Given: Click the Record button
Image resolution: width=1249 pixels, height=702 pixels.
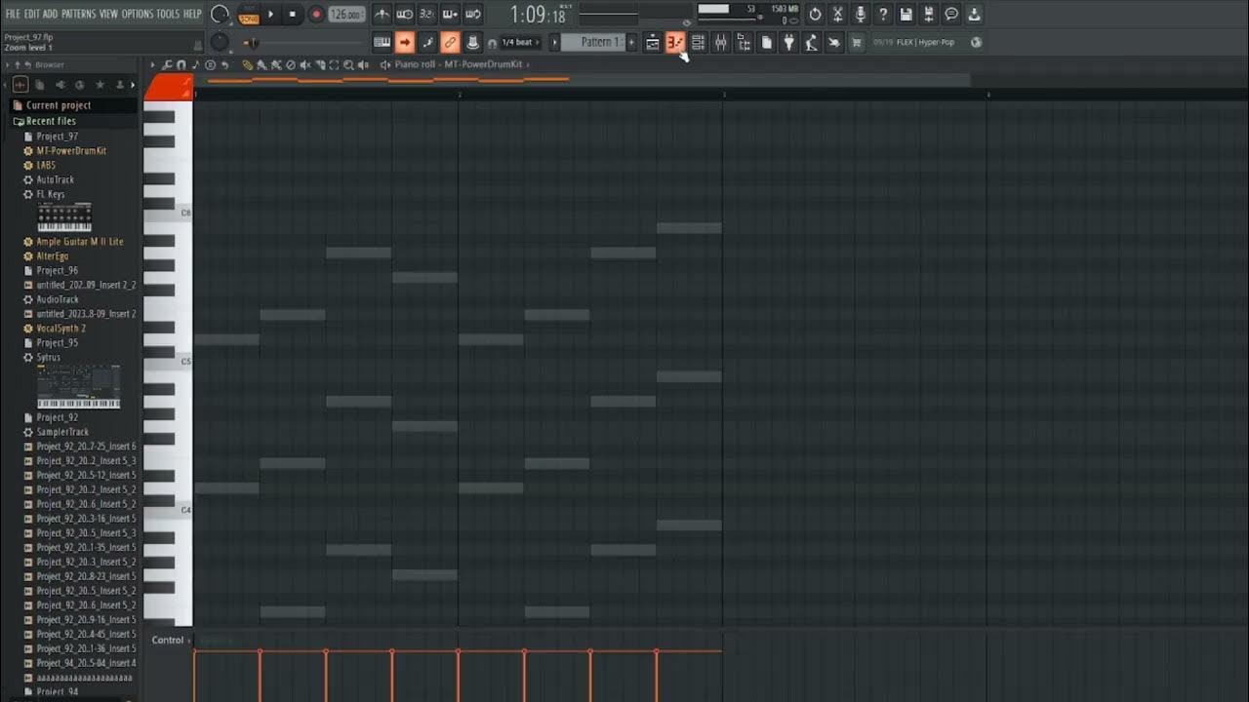Looking at the screenshot, I should pyautogui.click(x=316, y=15).
